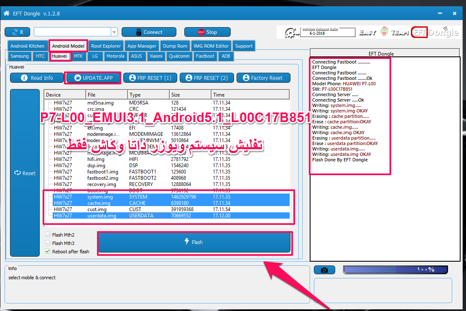Select the Samsung brand tab
Viewport: 466px width, 311px height.
(20, 56)
